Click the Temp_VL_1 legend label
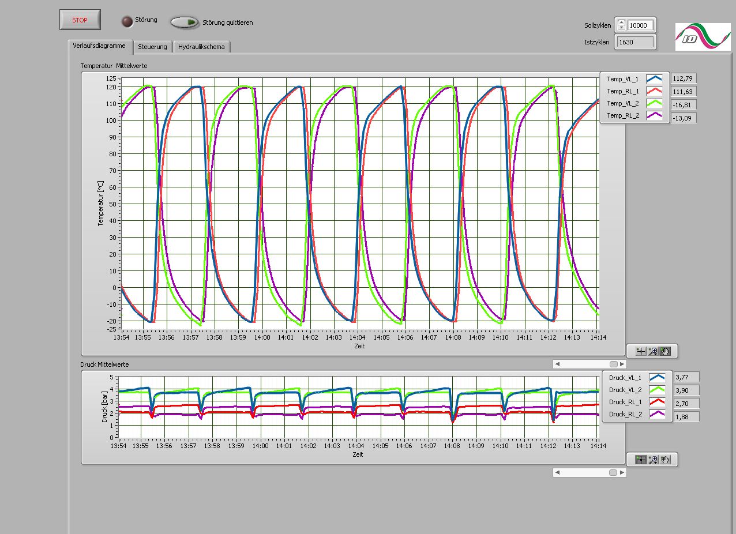Screen dimensions: 736x534 coord(623,79)
